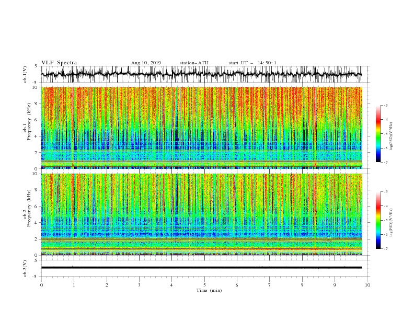Click the ch.2 PSD color bar
Viewport: 414px width, 320px height.
point(378,220)
